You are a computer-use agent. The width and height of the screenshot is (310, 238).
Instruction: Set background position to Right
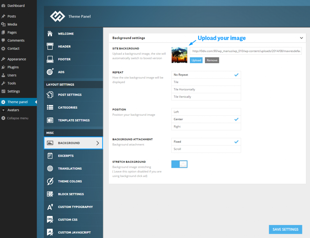click(206, 127)
